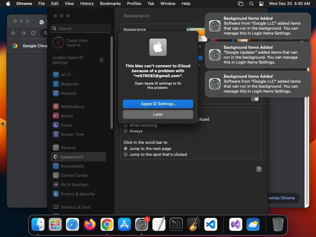316x237 pixels.
Task: Open Focus settings in sidebar
Action: click(78, 125)
